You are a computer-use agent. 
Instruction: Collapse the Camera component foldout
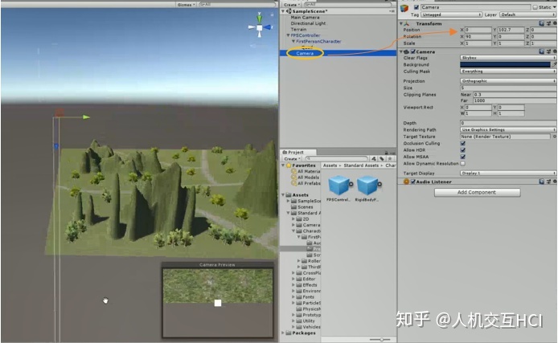401,52
